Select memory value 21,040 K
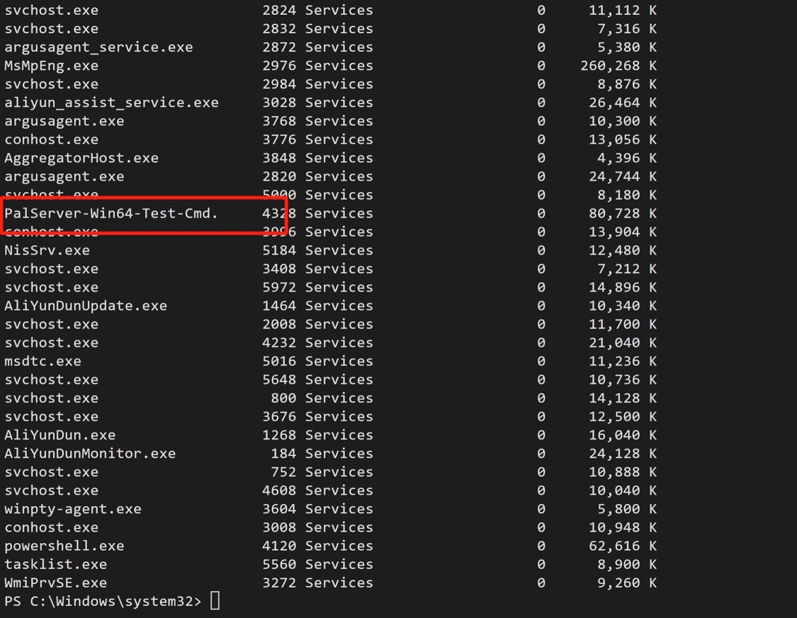Screen dimensions: 797x618 [x=623, y=343]
